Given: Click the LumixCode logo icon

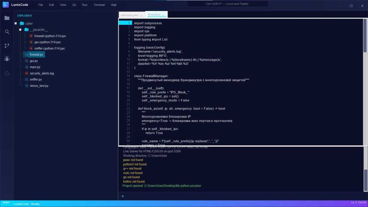Looking at the screenshot, I should click(x=6, y=4).
